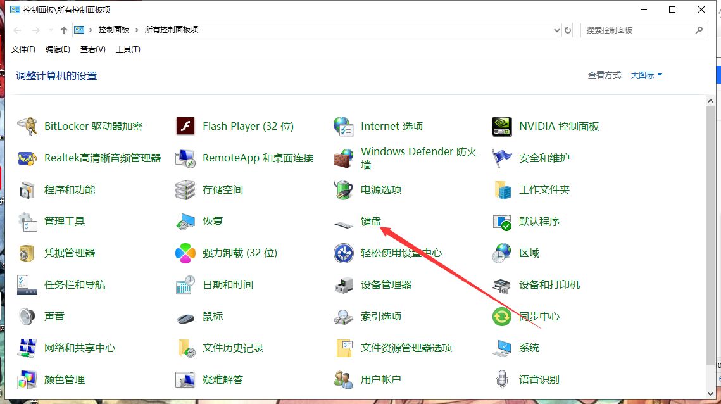721x404 pixels.
Task: Expand the chevron after 控制面板 in breadcrumb
Action: (137, 30)
